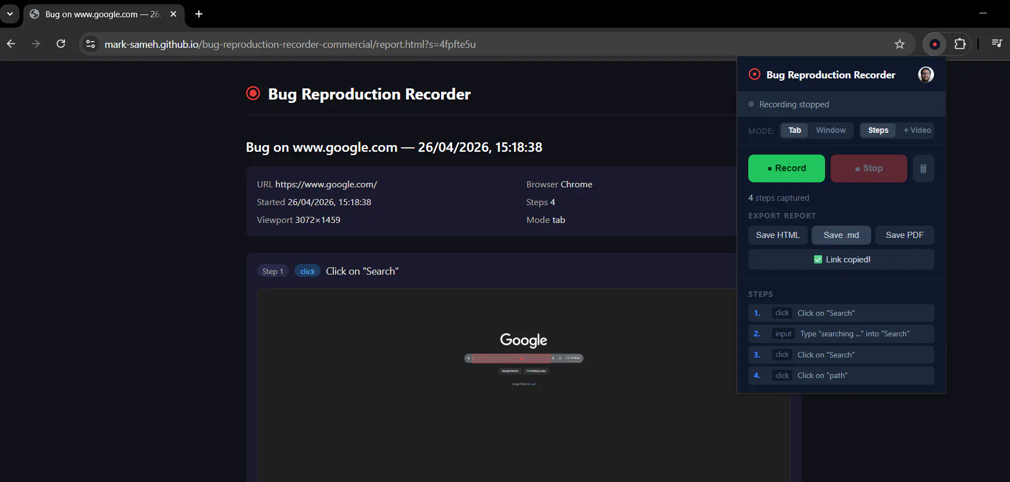Open the Step 1 Google screenshot thumbnail

[x=523, y=385]
